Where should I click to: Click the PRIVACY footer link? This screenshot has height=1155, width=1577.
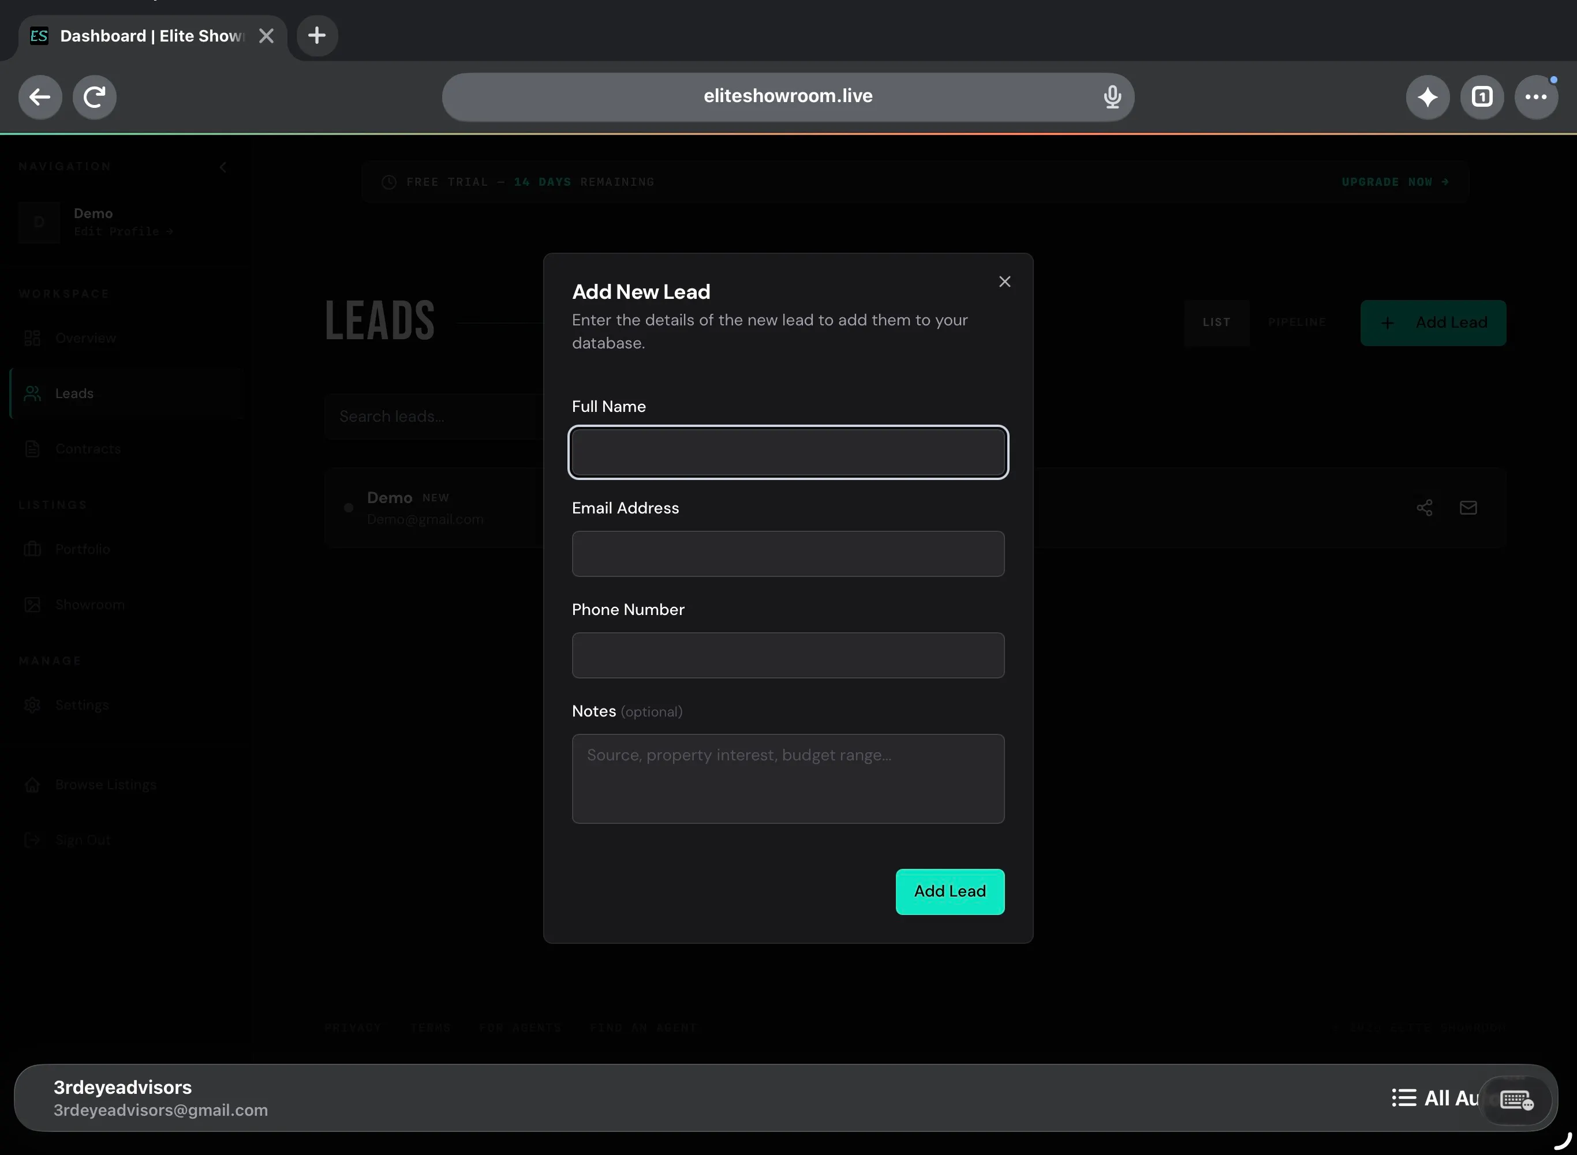[353, 1027]
